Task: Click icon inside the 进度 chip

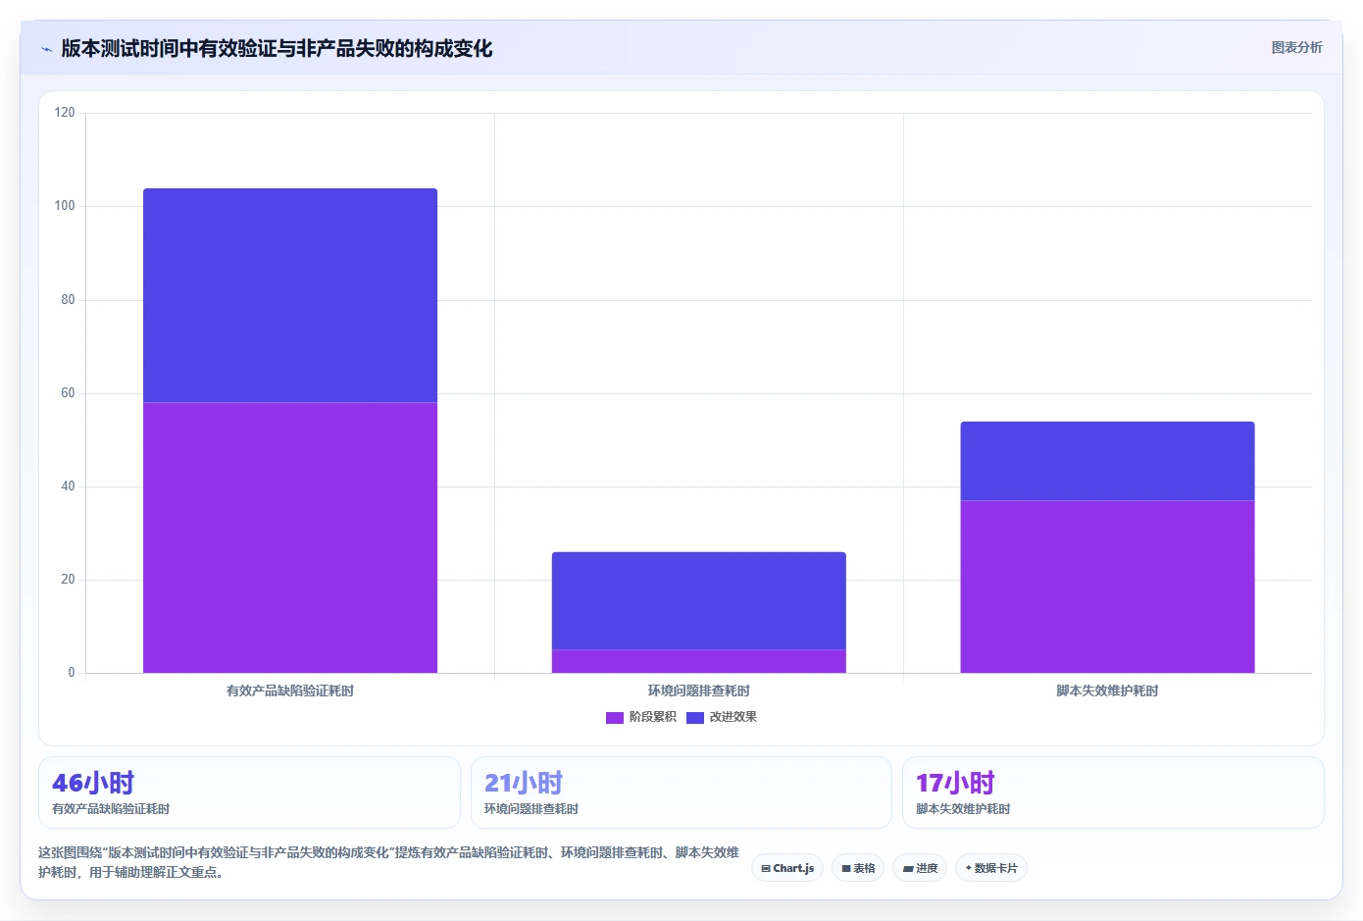Action: pos(908,869)
